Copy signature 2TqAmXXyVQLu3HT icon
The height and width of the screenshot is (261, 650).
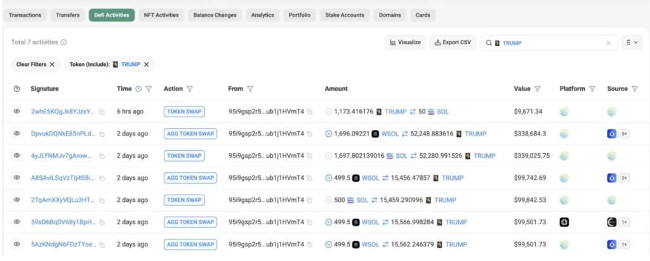[102, 200]
